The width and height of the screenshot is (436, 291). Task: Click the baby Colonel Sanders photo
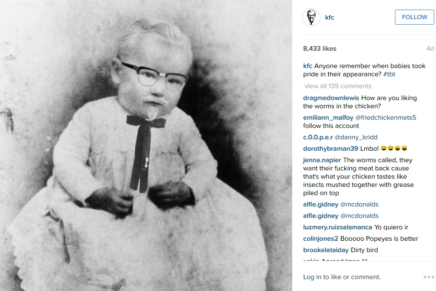146,145
